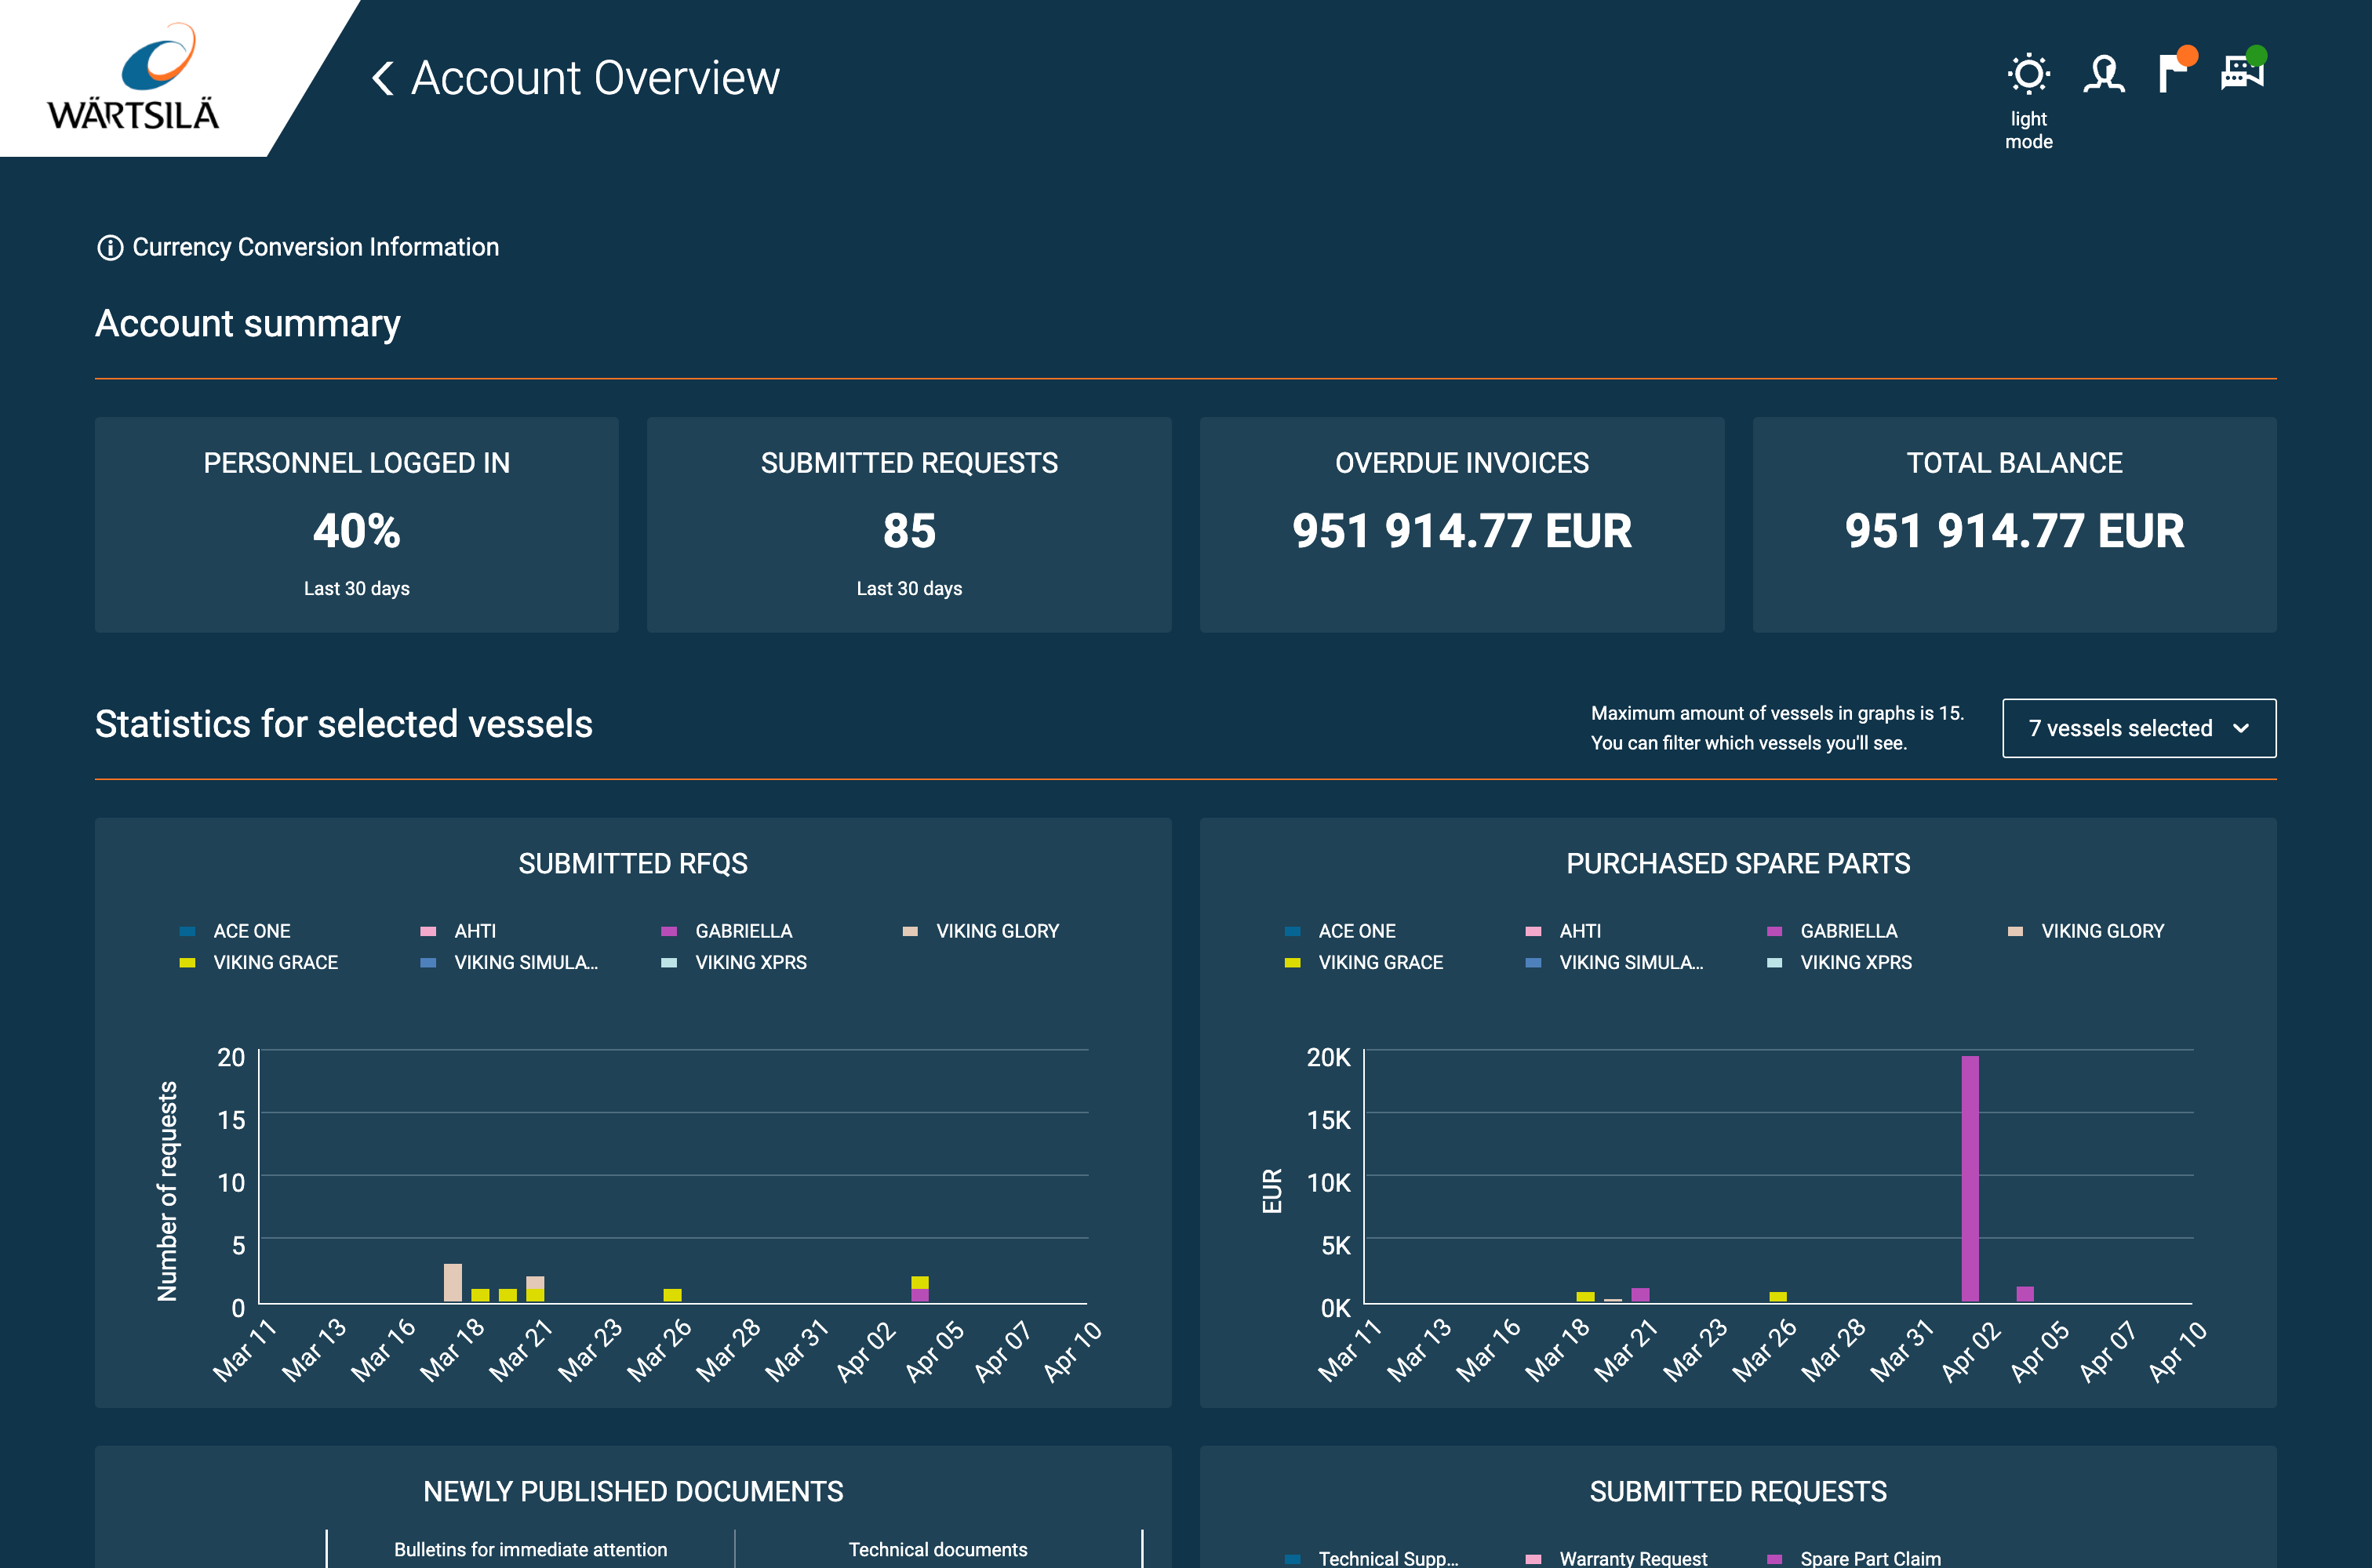
Task: Open the chat messages icon
Action: (x=2242, y=72)
